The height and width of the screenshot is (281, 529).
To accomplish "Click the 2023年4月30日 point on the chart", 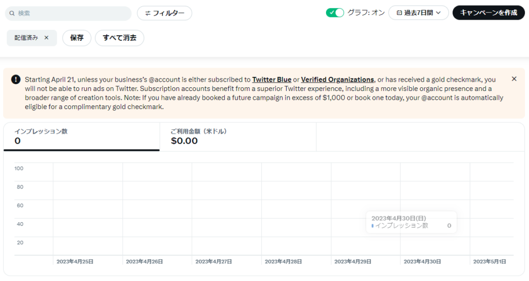I will 400,255.
